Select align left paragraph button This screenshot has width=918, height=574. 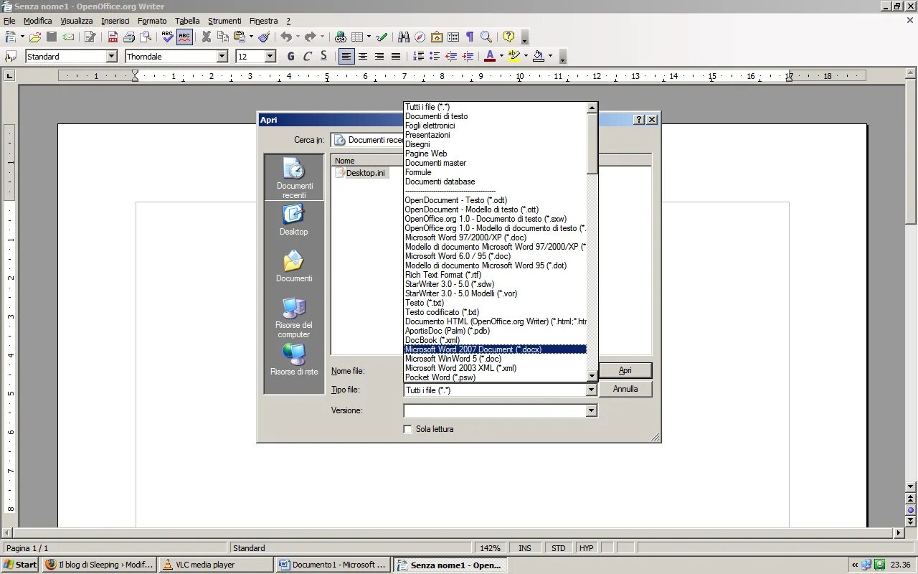(346, 56)
